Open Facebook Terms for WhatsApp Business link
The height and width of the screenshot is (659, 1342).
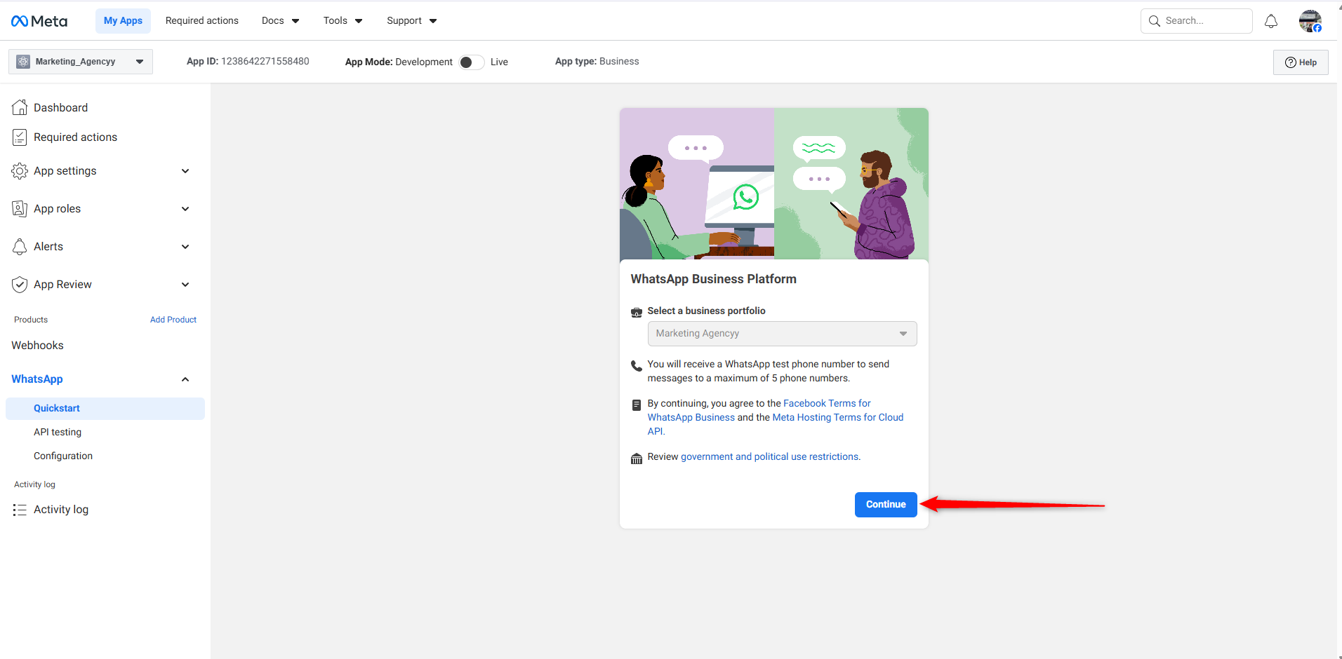pos(759,410)
